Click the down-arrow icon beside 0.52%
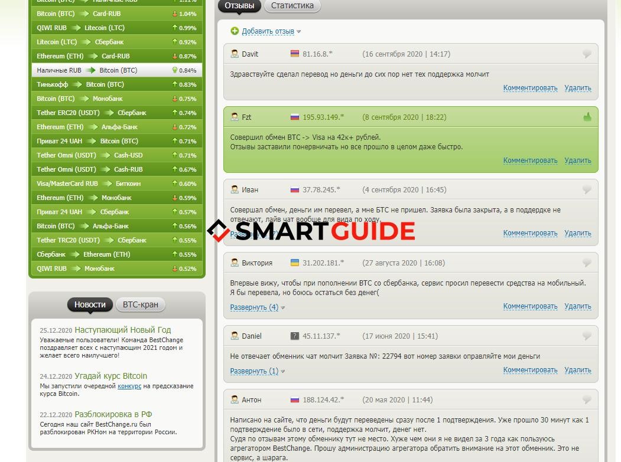 coord(175,268)
